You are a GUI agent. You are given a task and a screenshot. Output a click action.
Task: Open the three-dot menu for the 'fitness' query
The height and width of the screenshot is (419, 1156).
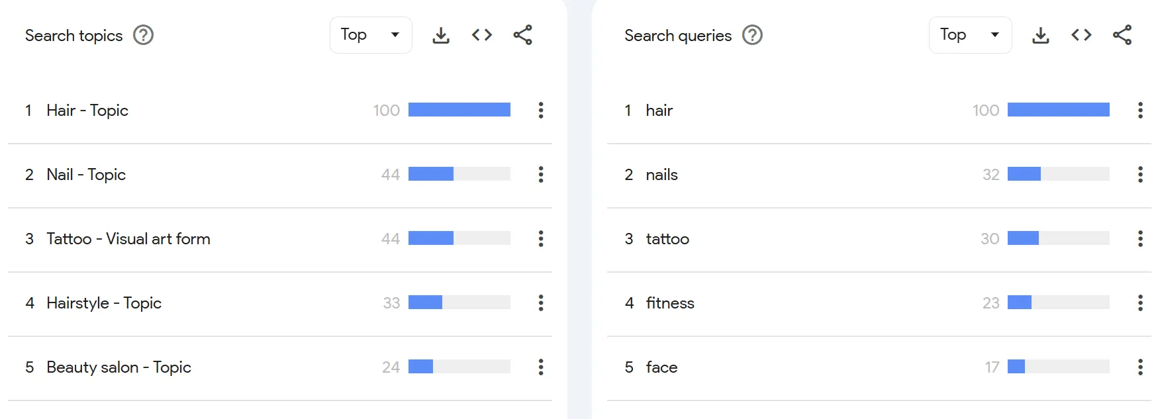[1140, 303]
